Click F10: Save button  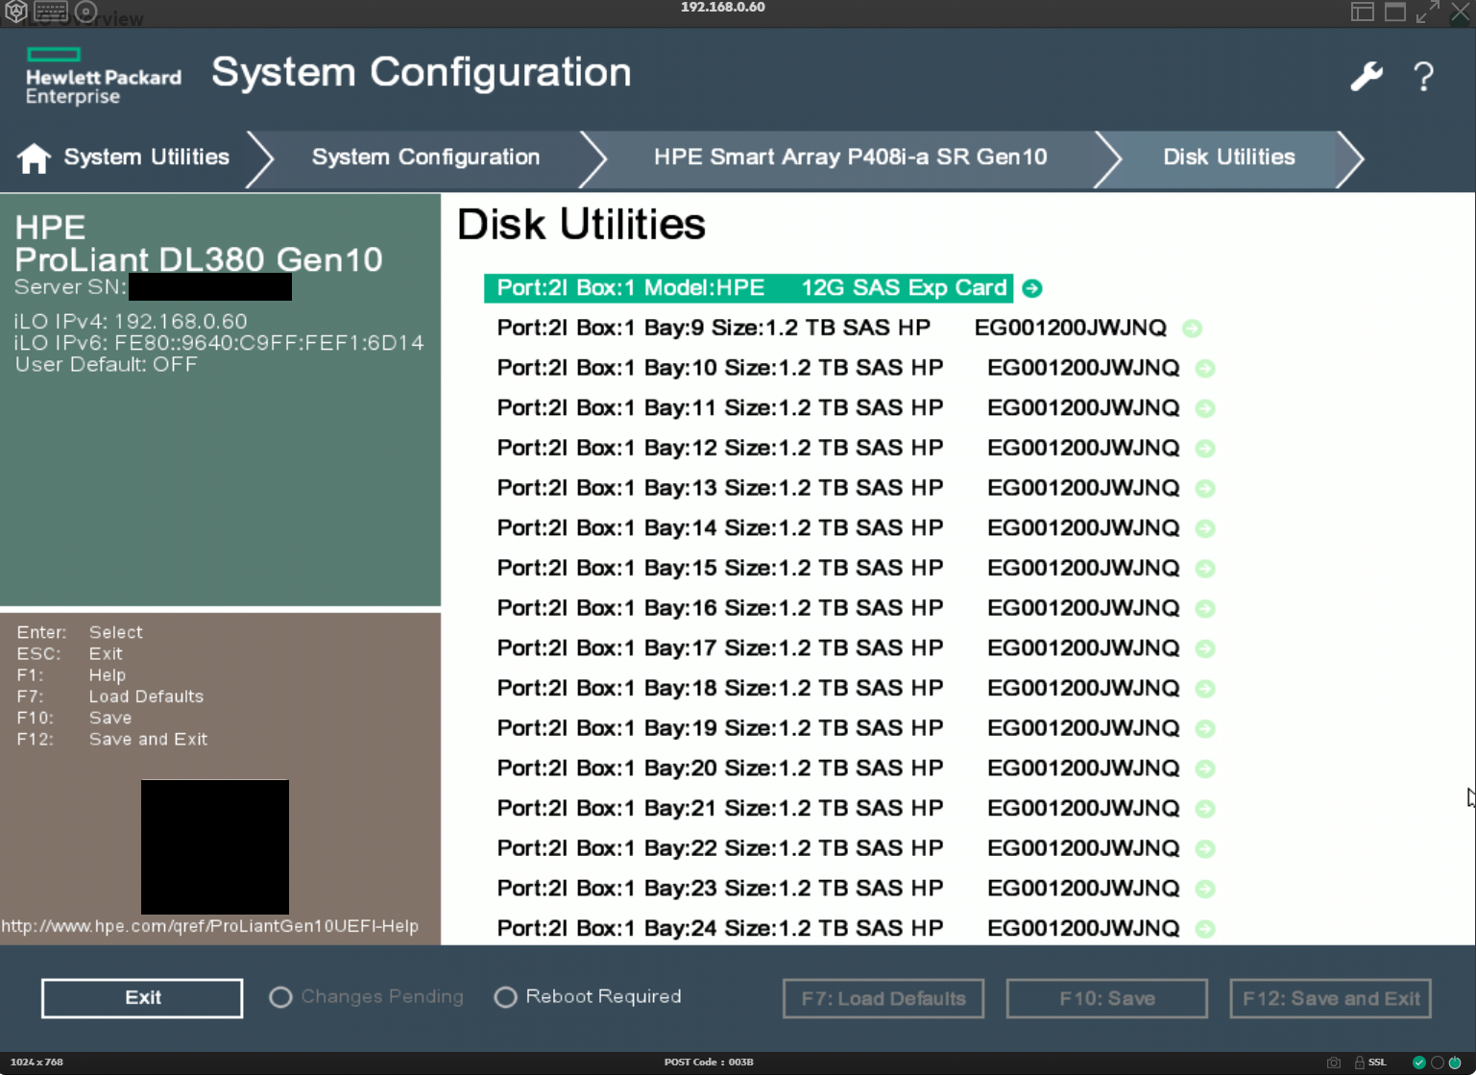point(1107,998)
